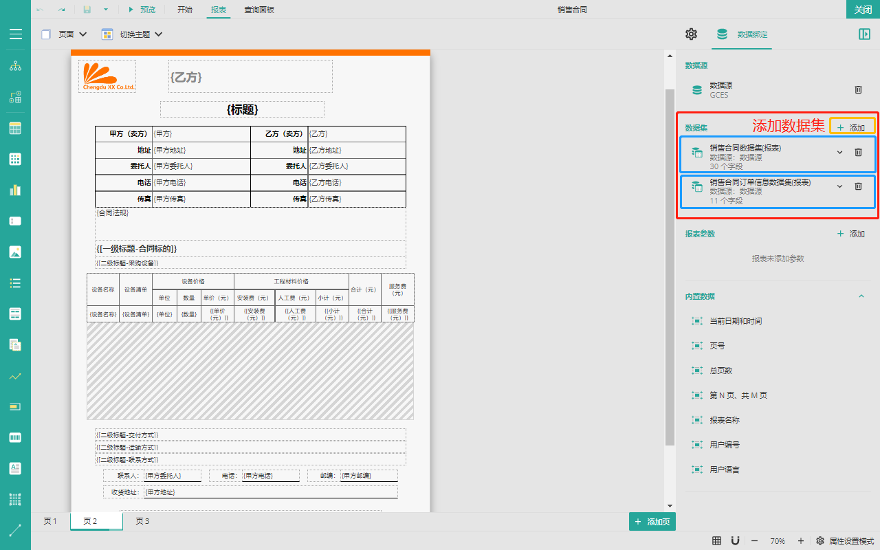Delete the GCES data source via trash icon
The height and width of the screenshot is (550, 880).
(x=858, y=90)
